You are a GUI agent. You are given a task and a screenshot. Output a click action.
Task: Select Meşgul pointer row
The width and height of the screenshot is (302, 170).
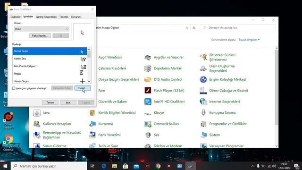coord(50,74)
